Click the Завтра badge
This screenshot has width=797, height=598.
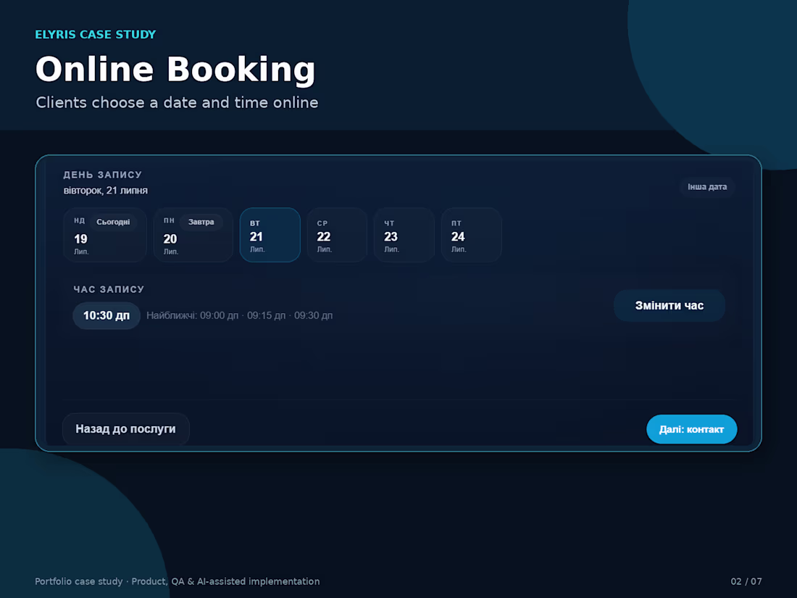click(x=201, y=222)
